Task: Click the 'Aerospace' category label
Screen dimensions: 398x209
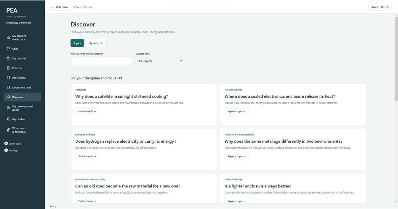Action: coord(81,90)
